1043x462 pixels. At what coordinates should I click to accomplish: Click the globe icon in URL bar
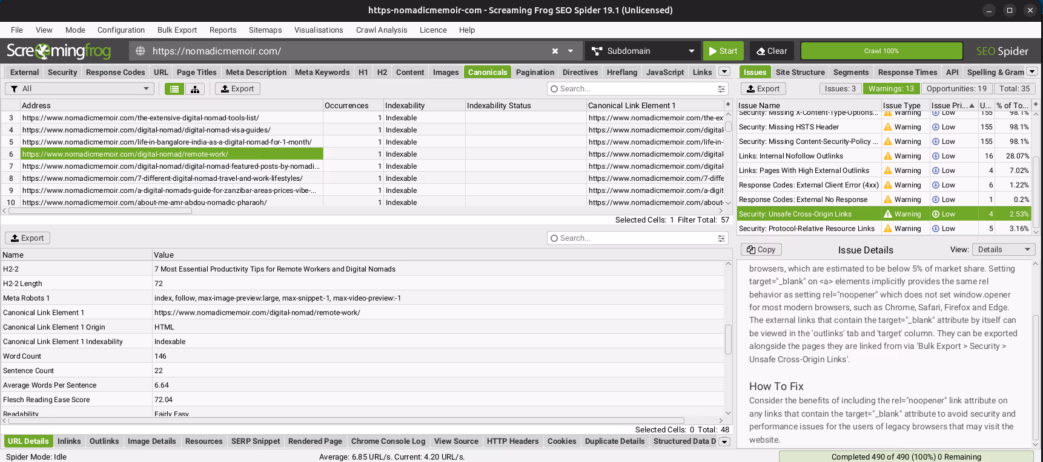140,51
